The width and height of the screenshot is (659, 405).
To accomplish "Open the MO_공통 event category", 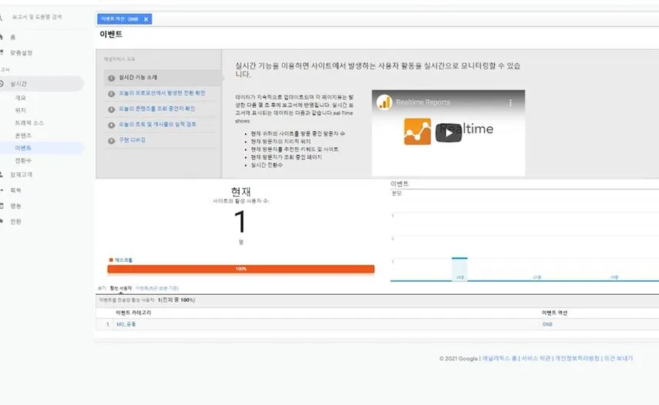I will tap(126, 324).
